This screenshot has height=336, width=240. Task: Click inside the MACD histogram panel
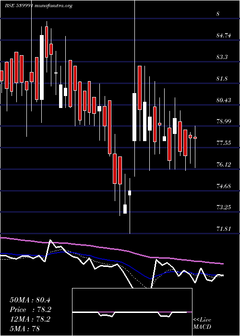[x=132, y=312]
